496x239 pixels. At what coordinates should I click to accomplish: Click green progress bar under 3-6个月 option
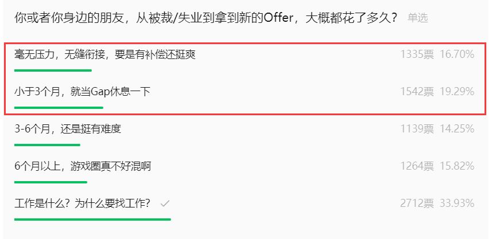coord(48,145)
